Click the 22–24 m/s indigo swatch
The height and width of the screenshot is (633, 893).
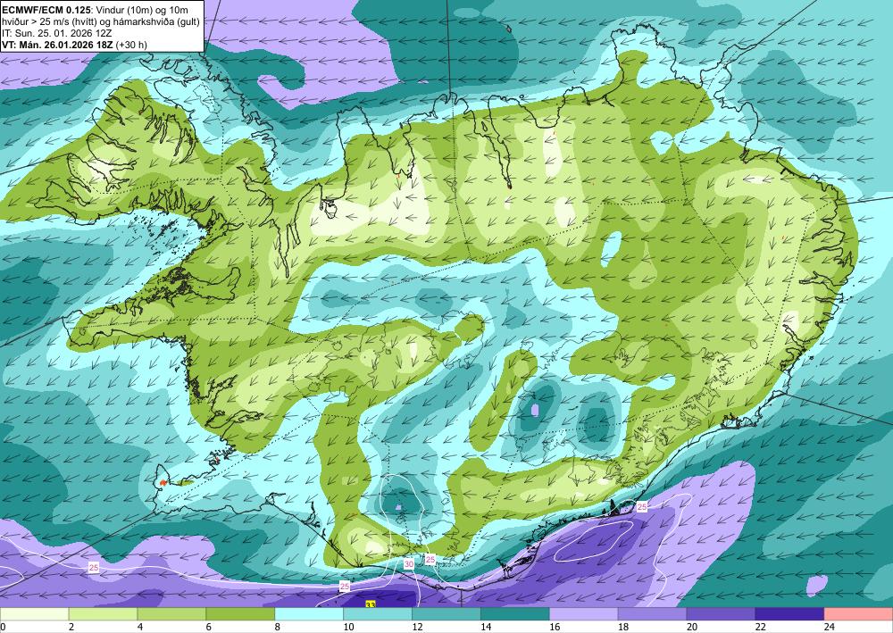click(789, 614)
